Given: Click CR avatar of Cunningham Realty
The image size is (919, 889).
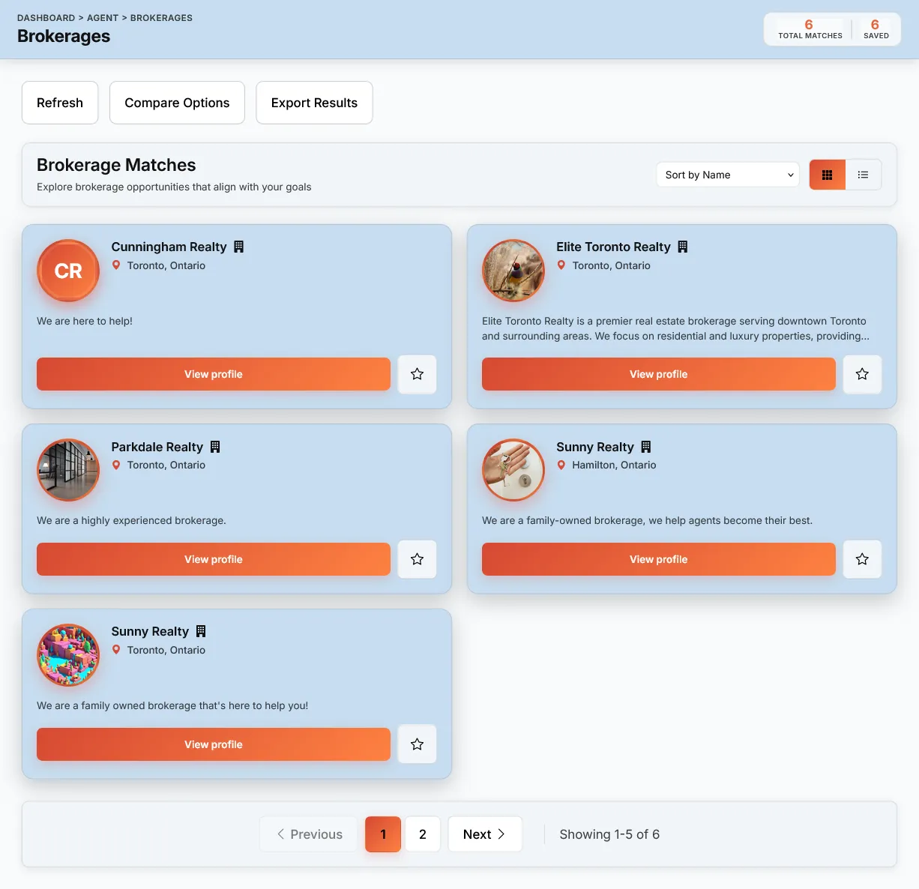Looking at the screenshot, I should click(68, 271).
